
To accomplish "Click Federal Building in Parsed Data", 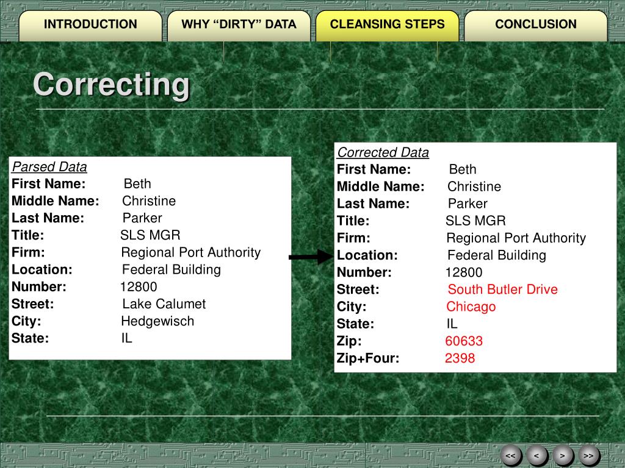I will (172, 269).
